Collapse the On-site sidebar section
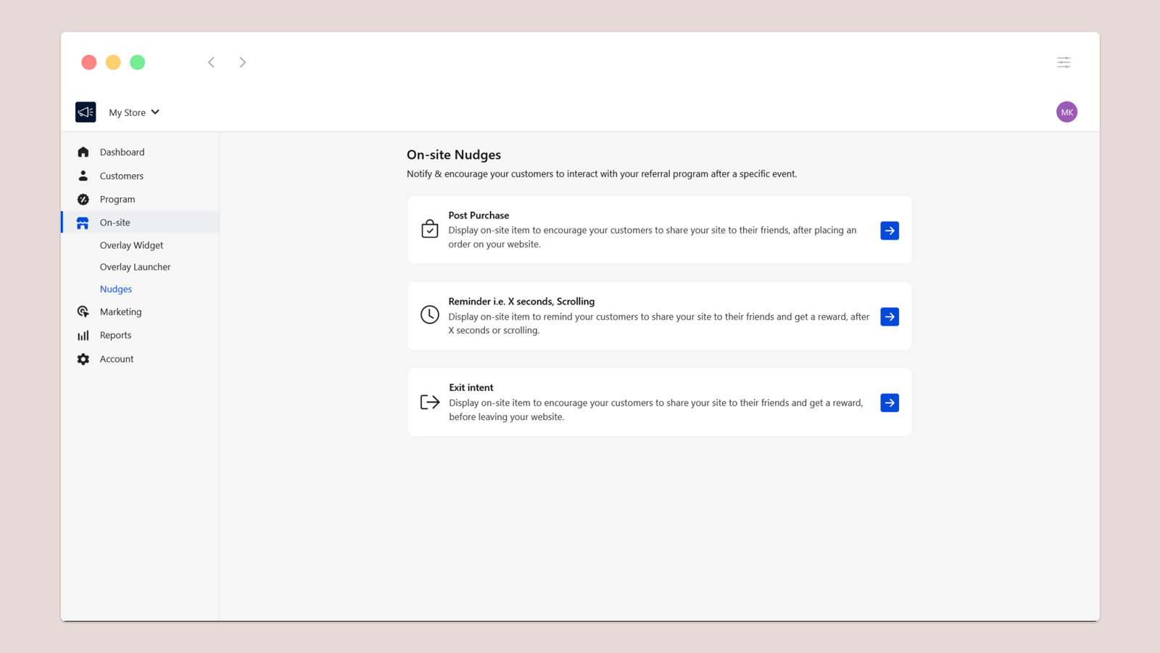Screen dimensions: 1160x653 coord(115,223)
